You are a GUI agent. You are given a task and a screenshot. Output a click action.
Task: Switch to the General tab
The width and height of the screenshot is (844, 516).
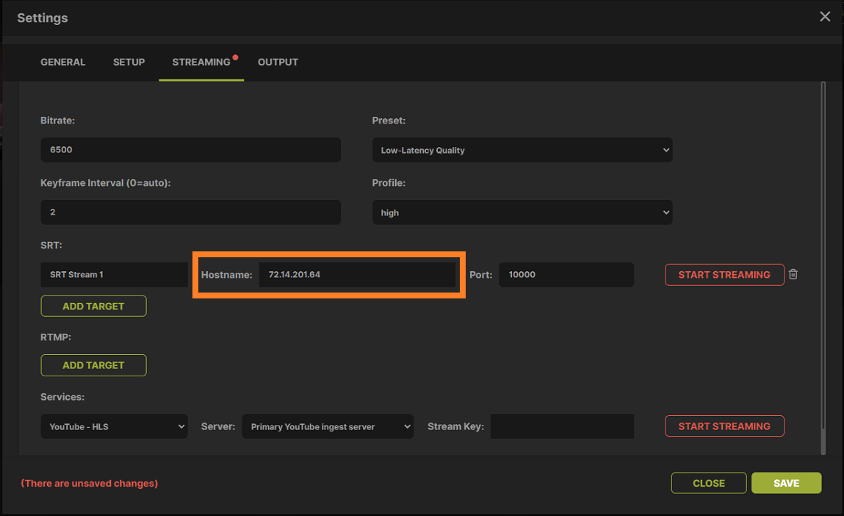point(63,62)
